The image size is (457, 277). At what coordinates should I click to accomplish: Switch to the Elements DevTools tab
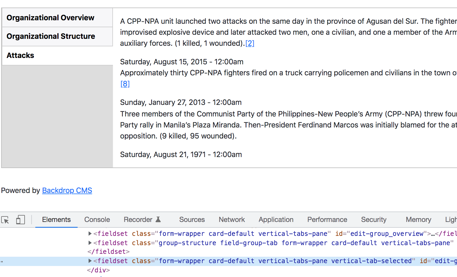(x=56, y=220)
